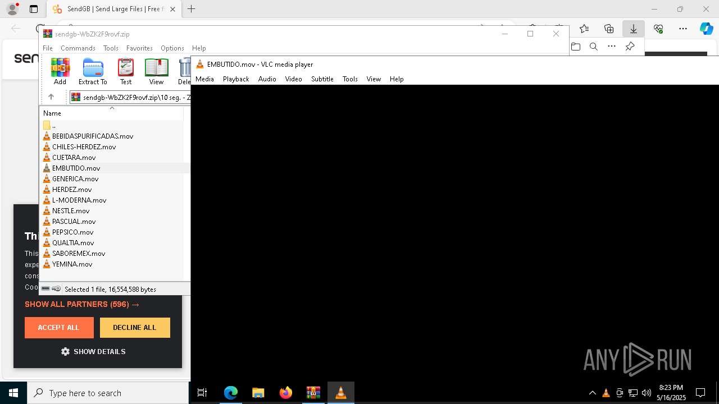Open VLC View menu

[x=374, y=79]
